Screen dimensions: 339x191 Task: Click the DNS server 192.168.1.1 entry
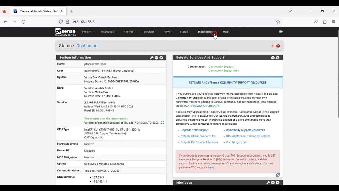[100, 181]
